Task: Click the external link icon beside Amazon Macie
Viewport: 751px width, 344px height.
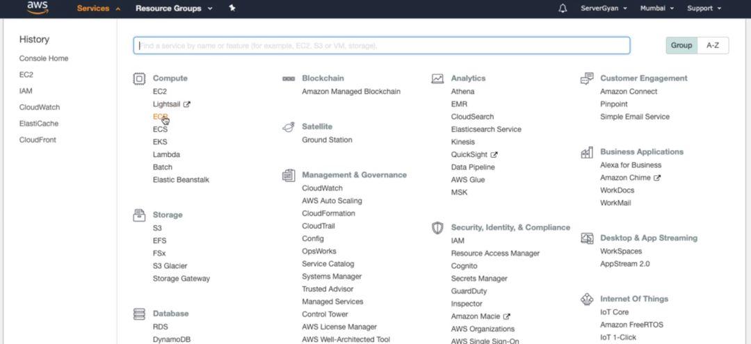Action: click(x=507, y=317)
